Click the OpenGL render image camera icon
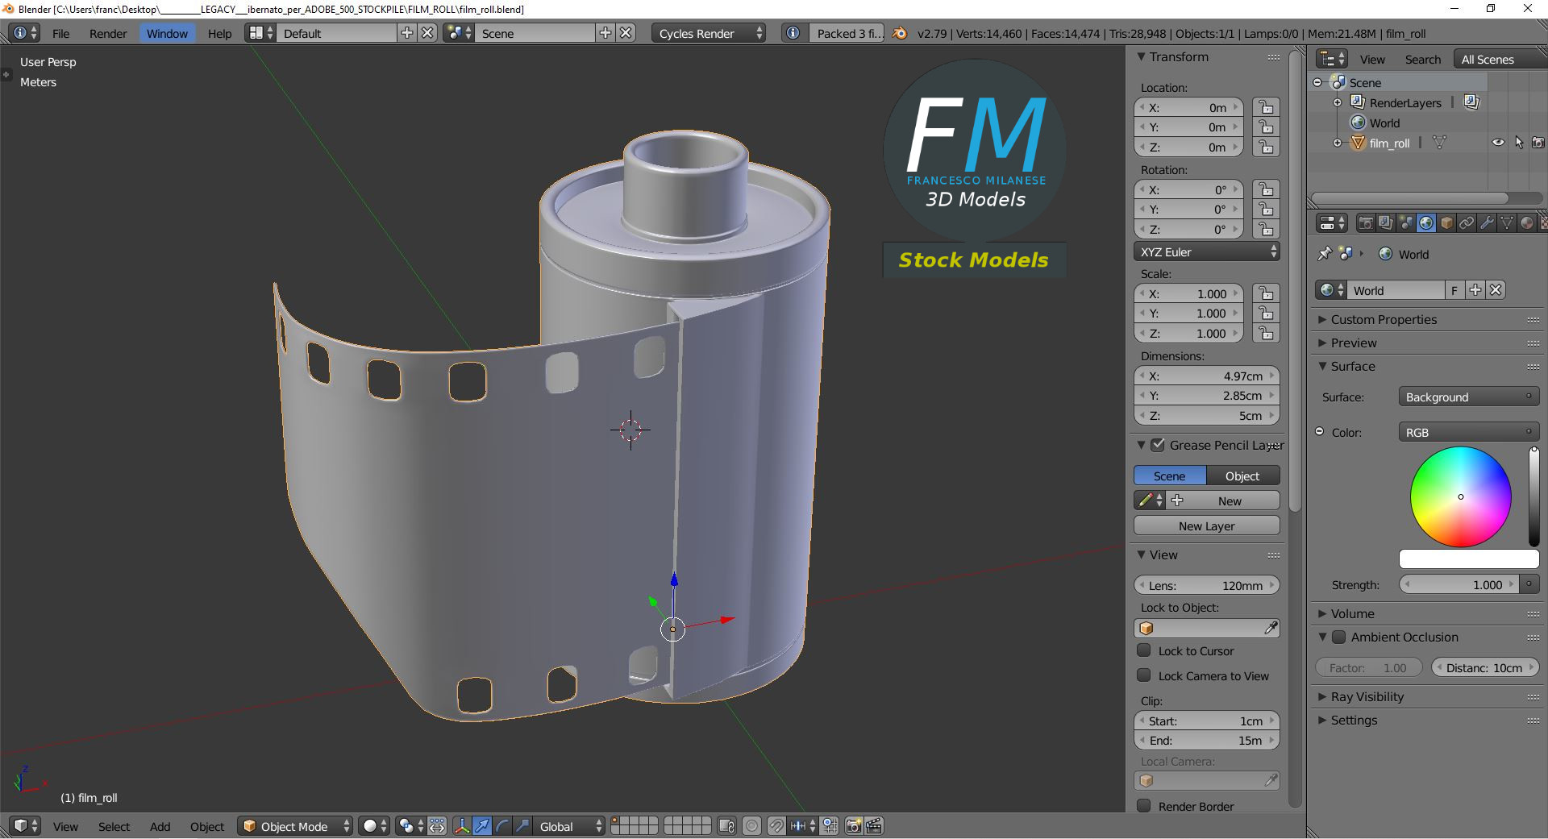1548x839 pixels. click(854, 826)
